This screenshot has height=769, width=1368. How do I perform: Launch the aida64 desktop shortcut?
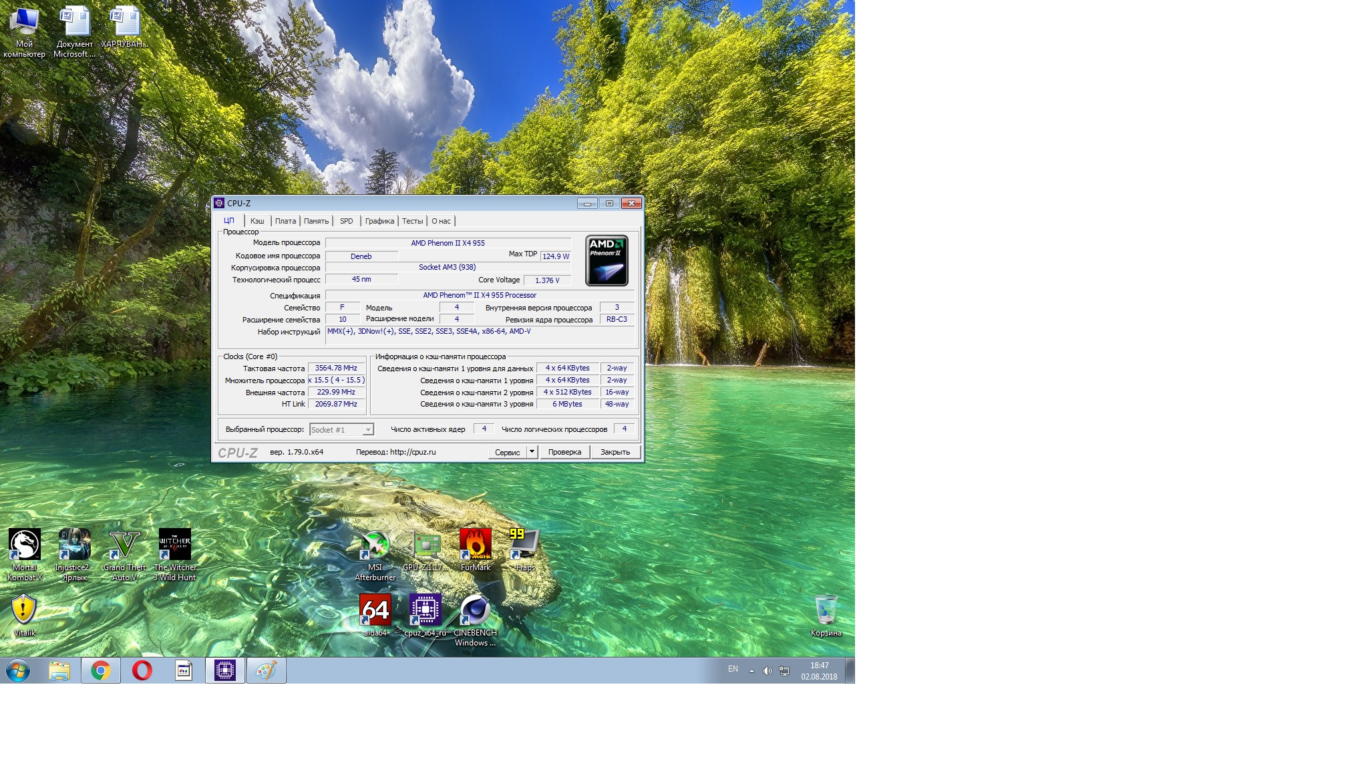[375, 611]
